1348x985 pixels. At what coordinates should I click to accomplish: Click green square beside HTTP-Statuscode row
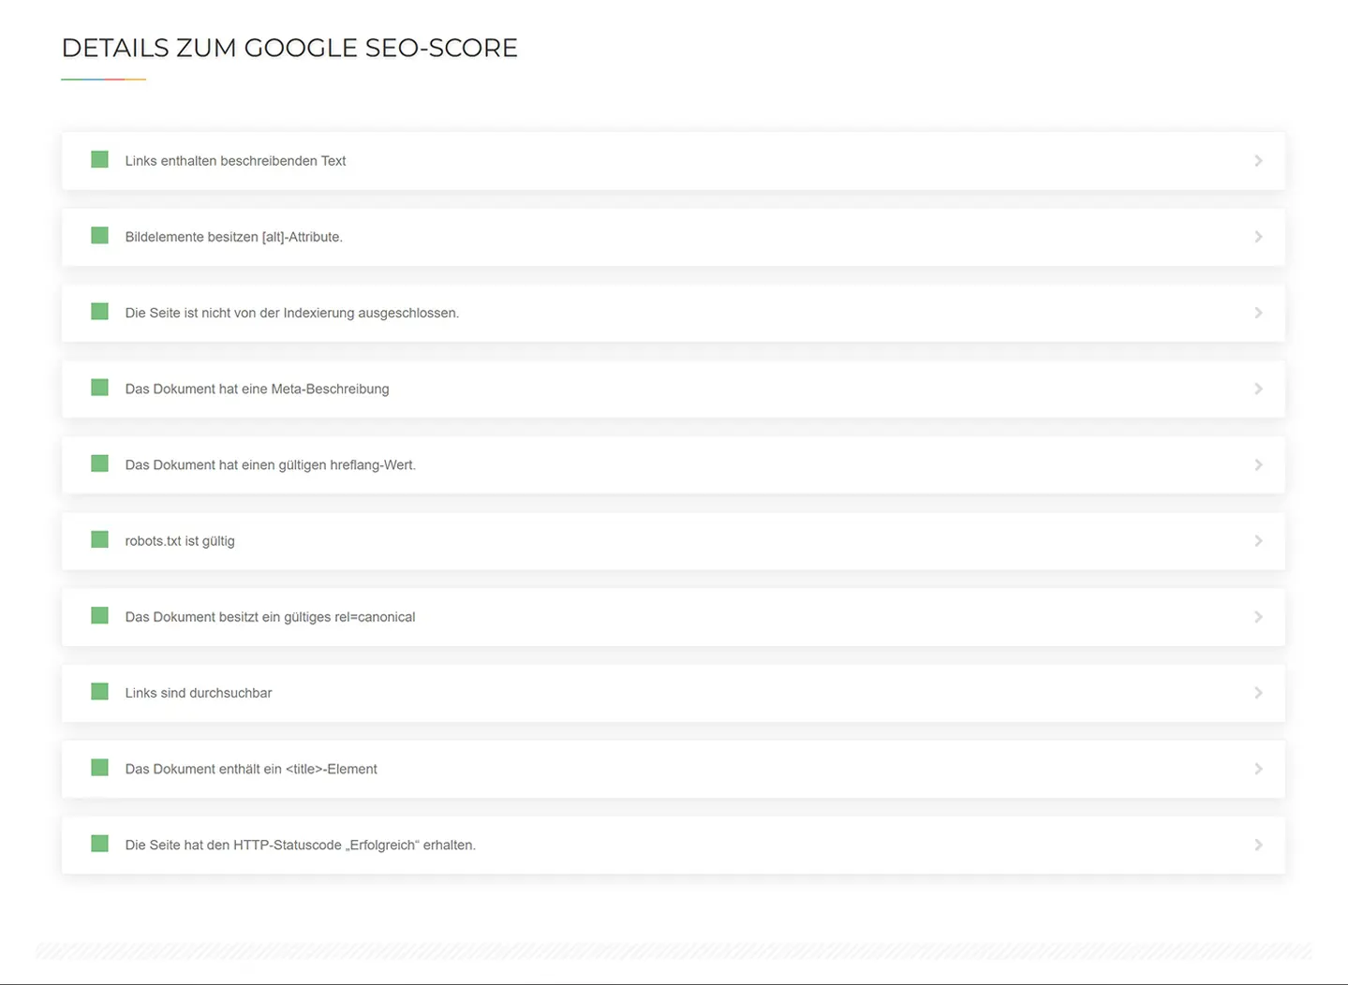(99, 844)
